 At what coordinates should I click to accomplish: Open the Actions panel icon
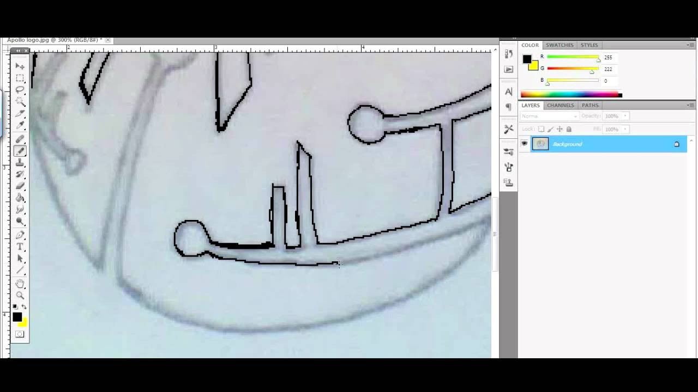point(509,69)
